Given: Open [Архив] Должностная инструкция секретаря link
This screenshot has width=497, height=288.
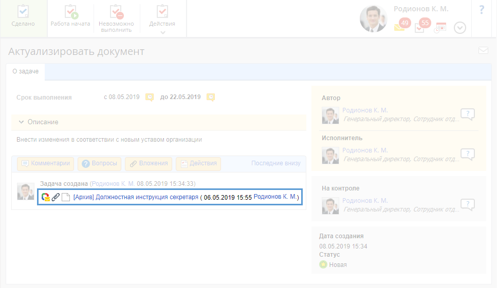Looking at the screenshot, I should 136,197.
